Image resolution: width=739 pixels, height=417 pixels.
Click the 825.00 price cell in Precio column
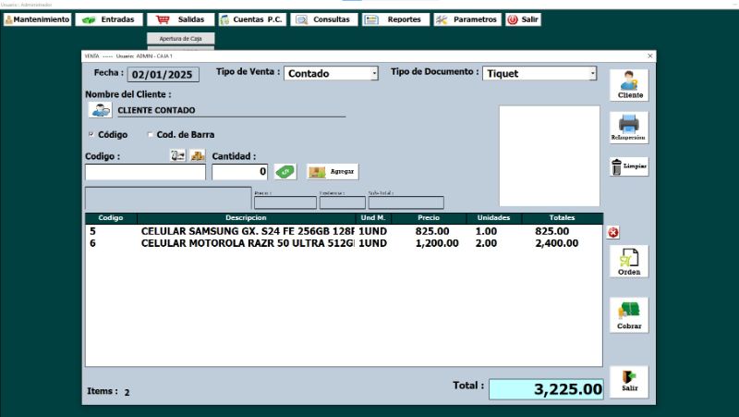click(432, 231)
